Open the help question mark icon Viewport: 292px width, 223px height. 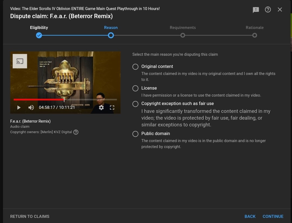[x=268, y=9]
